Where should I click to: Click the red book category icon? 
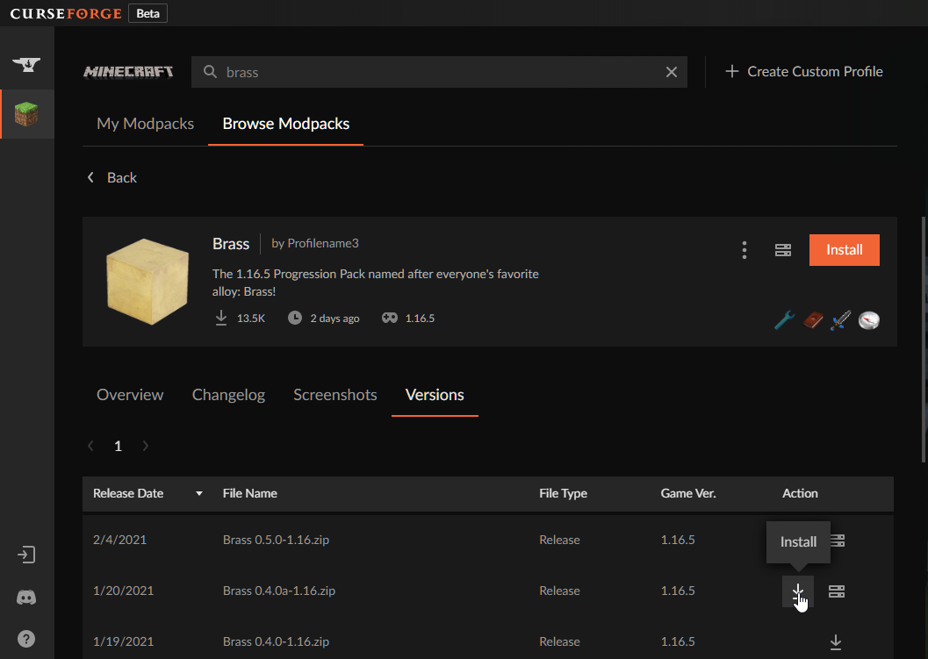813,320
